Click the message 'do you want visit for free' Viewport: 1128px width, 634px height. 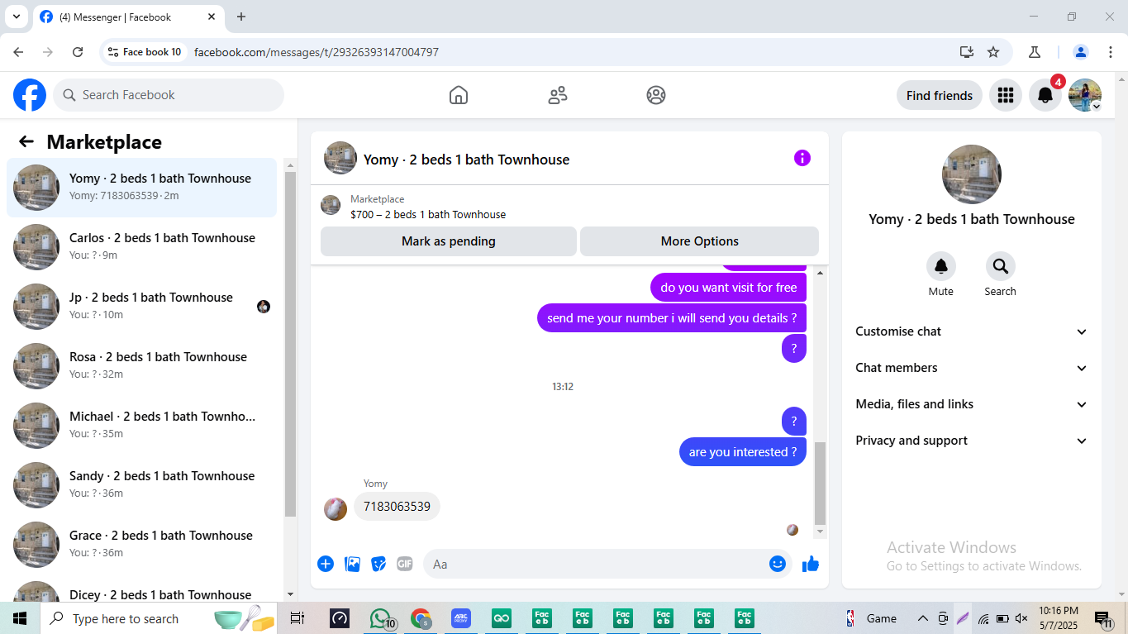click(x=729, y=288)
